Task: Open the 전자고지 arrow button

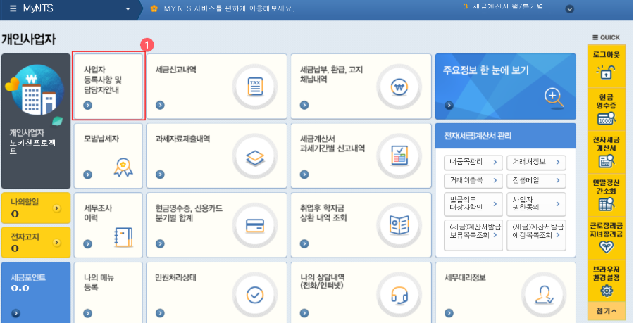Action: (56, 243)
